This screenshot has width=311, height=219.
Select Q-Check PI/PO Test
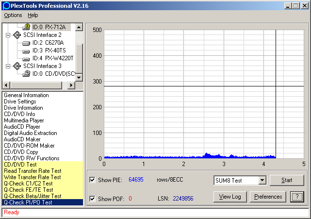(43, 202)
